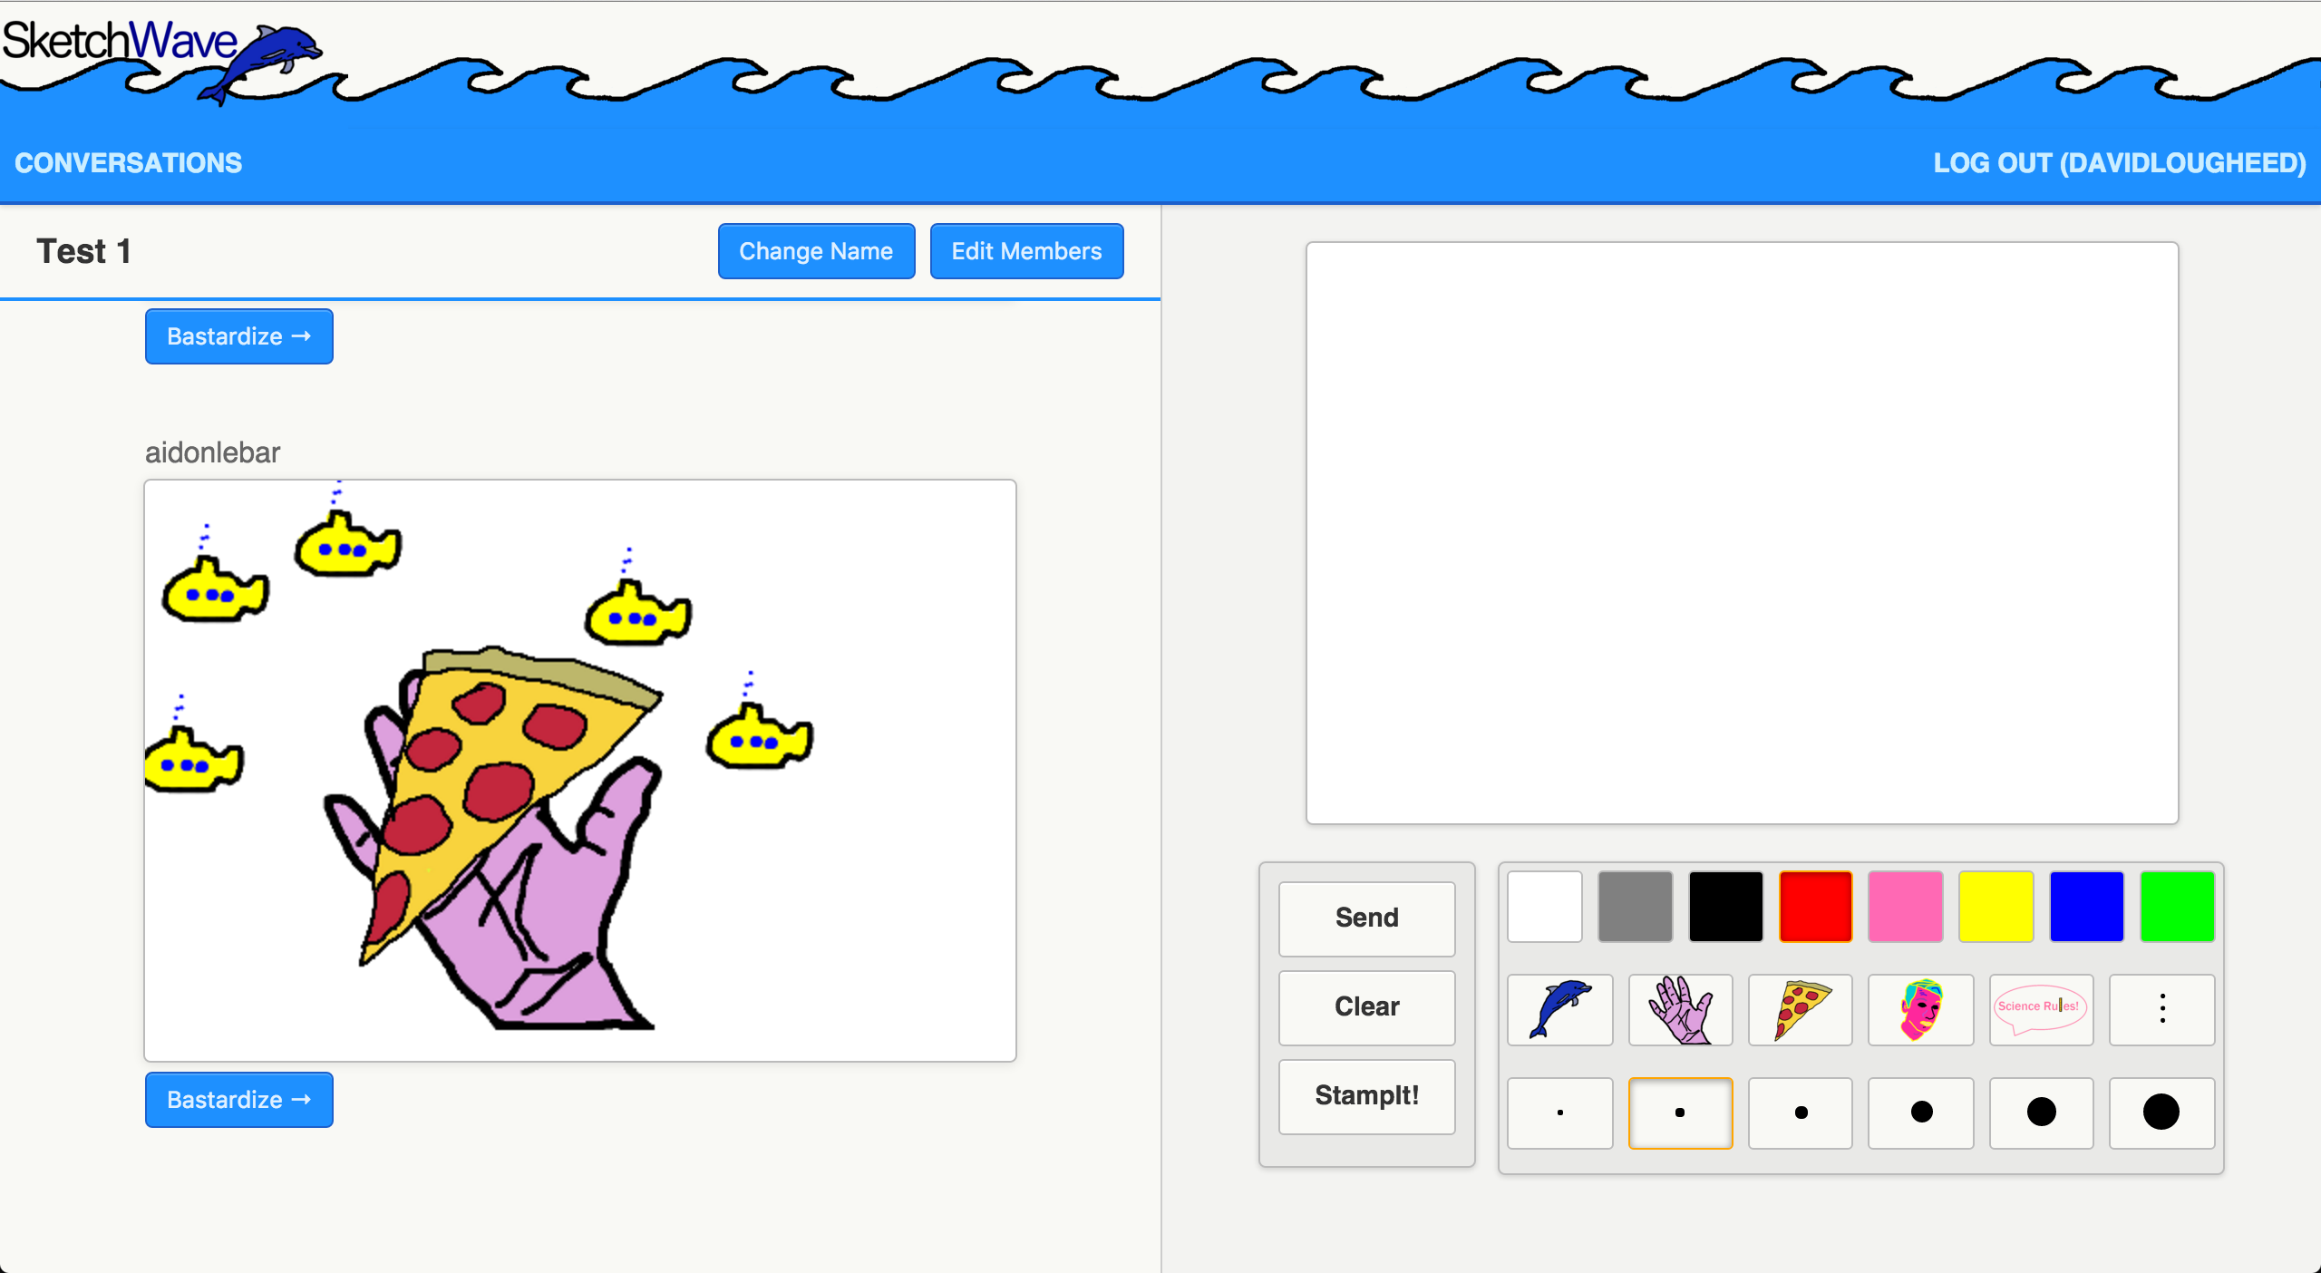Image resolution: width=2321 pixels, height=1273 pixels.
Task: Open Edit Members for Test 1
Action: coord(1026,251)
